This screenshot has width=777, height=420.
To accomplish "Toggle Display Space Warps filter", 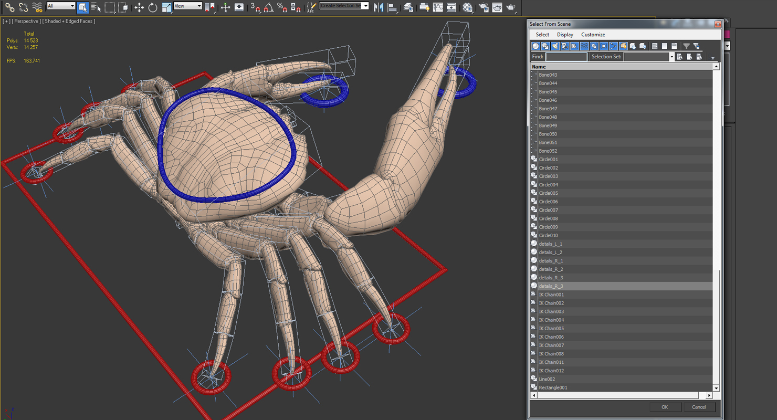I will point(584,46).
